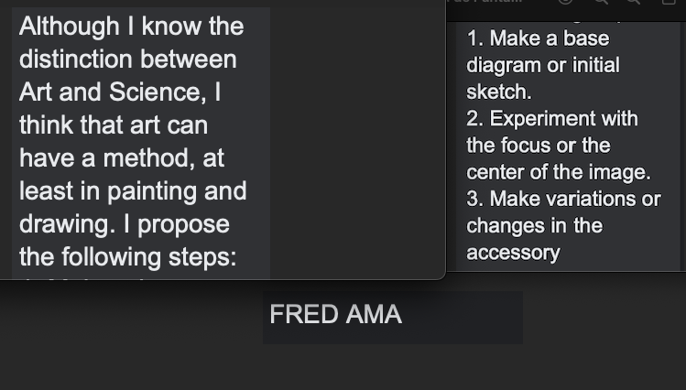Screen dimensions: 686x390
Task: Click the first magnifier icon in the header
Action: point(601,1)
